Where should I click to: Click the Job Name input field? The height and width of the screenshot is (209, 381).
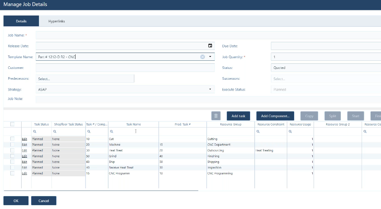click(x=208, y=35)
